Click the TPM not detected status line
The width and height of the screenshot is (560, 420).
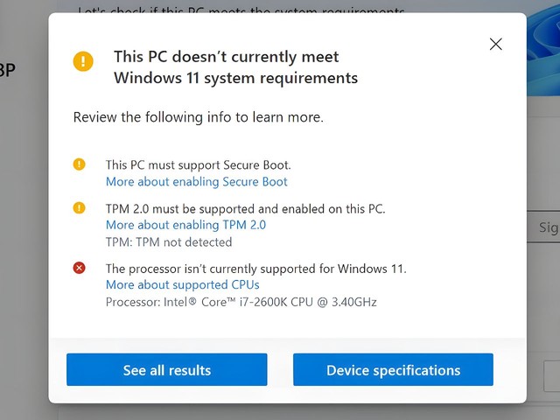pyautogui.click(x=169, y=241)
